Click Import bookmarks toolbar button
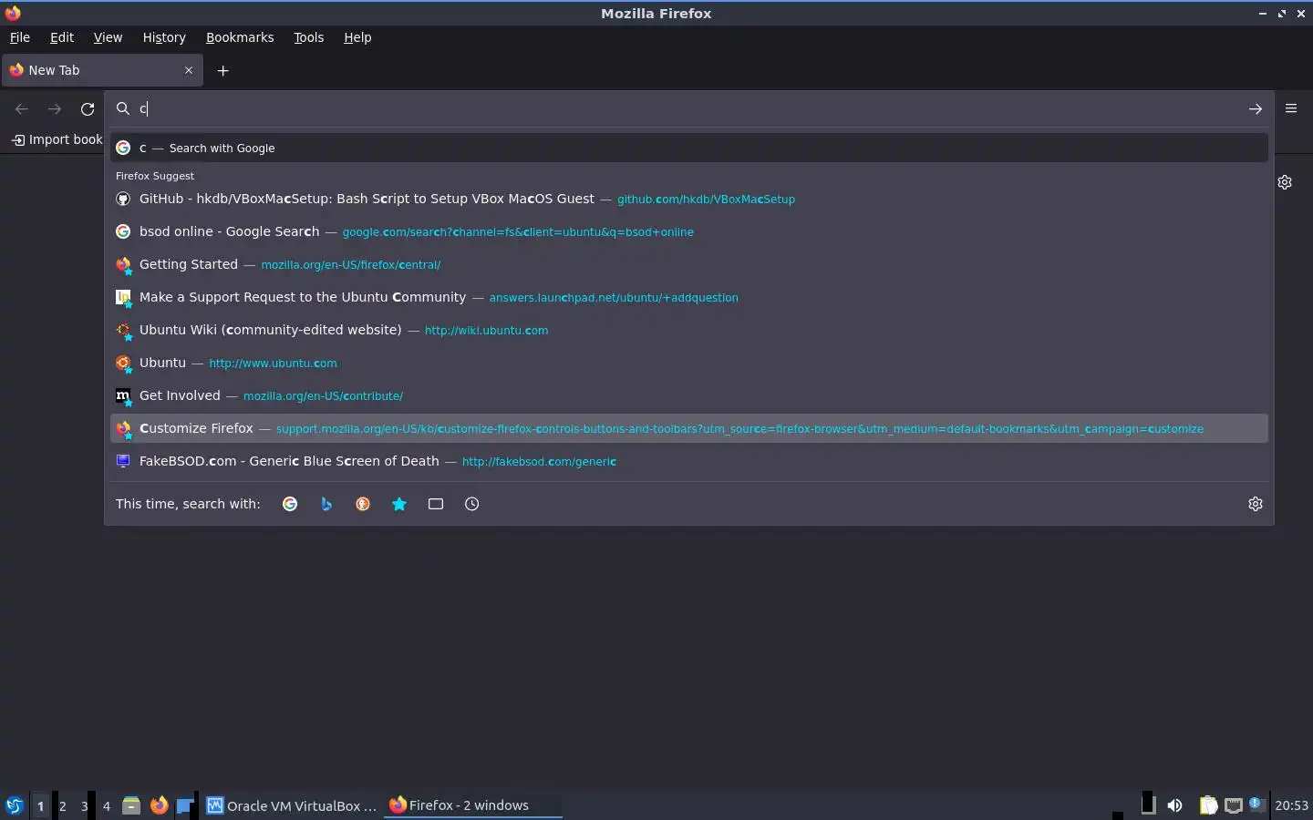 [57, 139]
